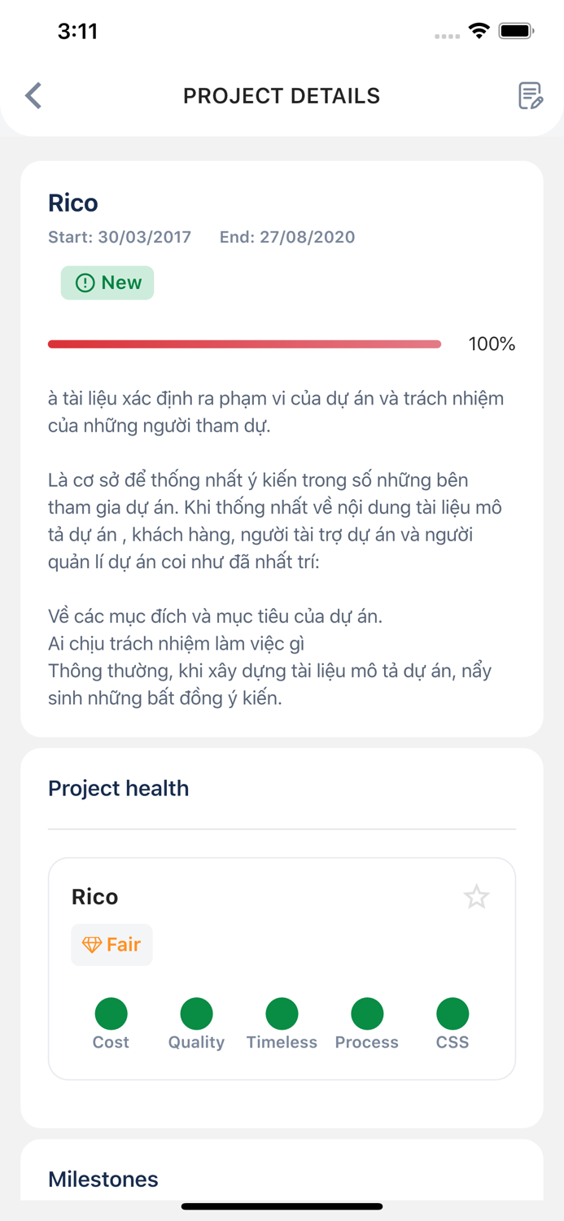Go back using the left chevron

33,95
